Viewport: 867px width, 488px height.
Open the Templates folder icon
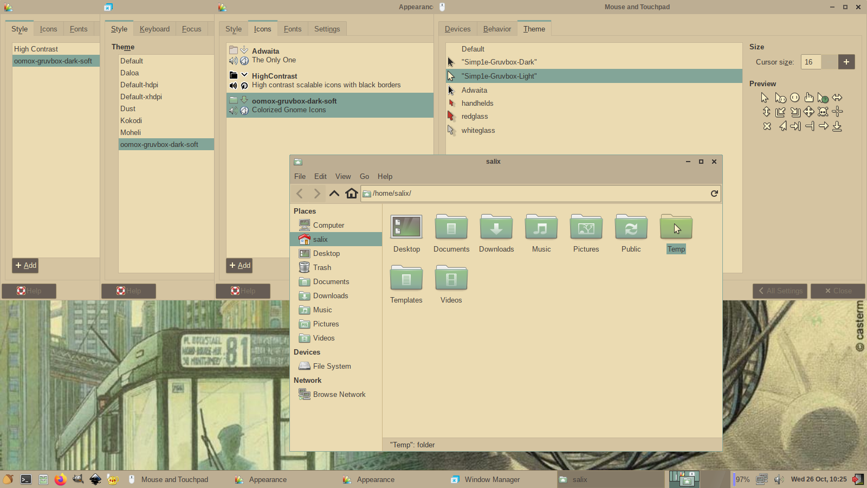406,278
